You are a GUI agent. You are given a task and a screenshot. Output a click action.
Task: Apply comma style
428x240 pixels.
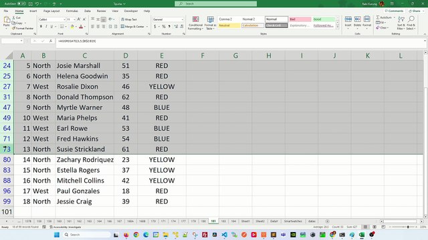click(x=169, y=27)
